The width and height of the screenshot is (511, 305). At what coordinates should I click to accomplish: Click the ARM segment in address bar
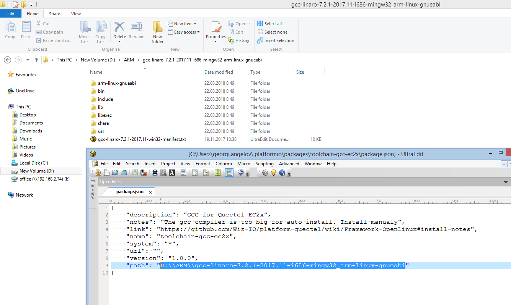tap(129, 60)
